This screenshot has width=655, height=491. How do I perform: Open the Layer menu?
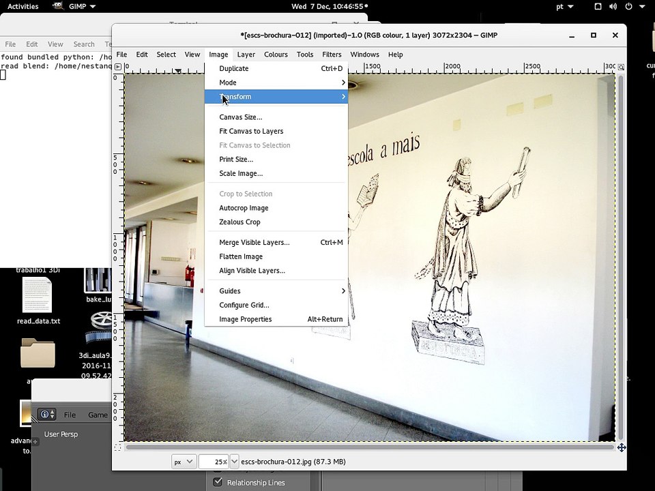pos(246,55)
